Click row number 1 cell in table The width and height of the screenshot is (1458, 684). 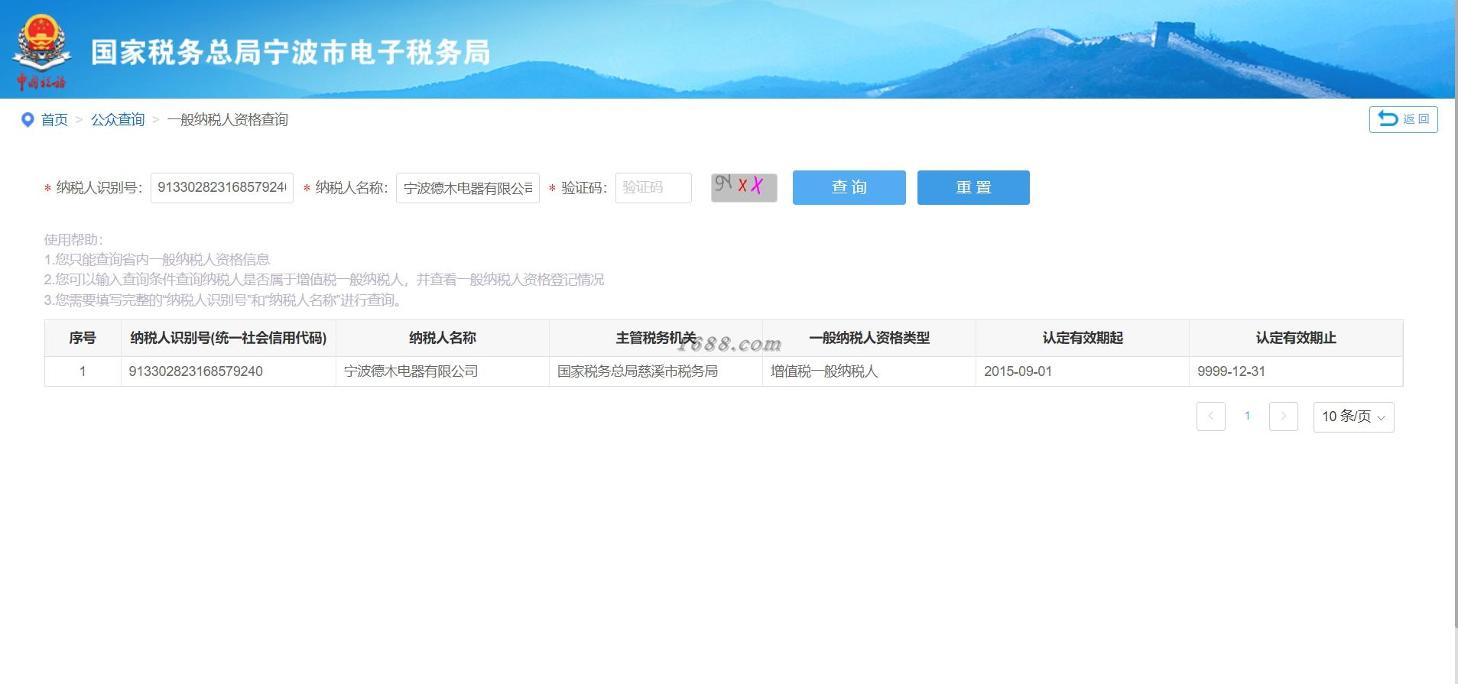click(83, 371)
